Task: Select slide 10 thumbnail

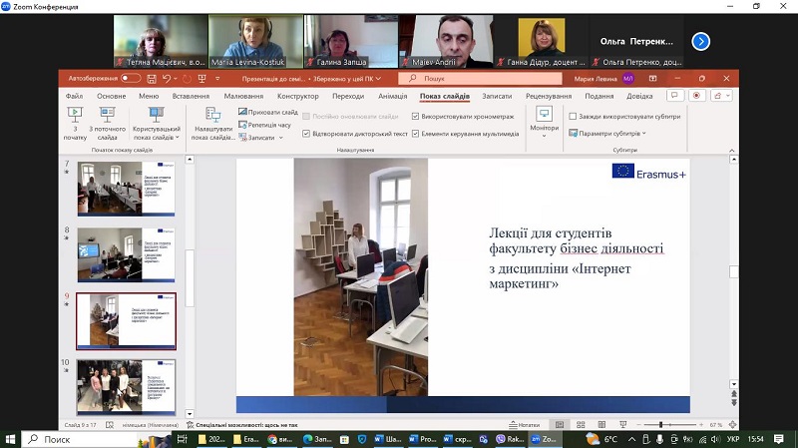Action: tap(125, 385)
